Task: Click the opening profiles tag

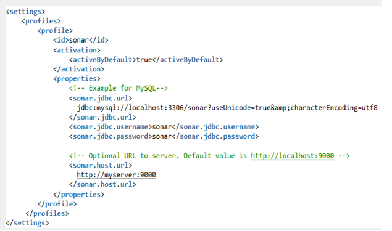Action: click(41, 21)
